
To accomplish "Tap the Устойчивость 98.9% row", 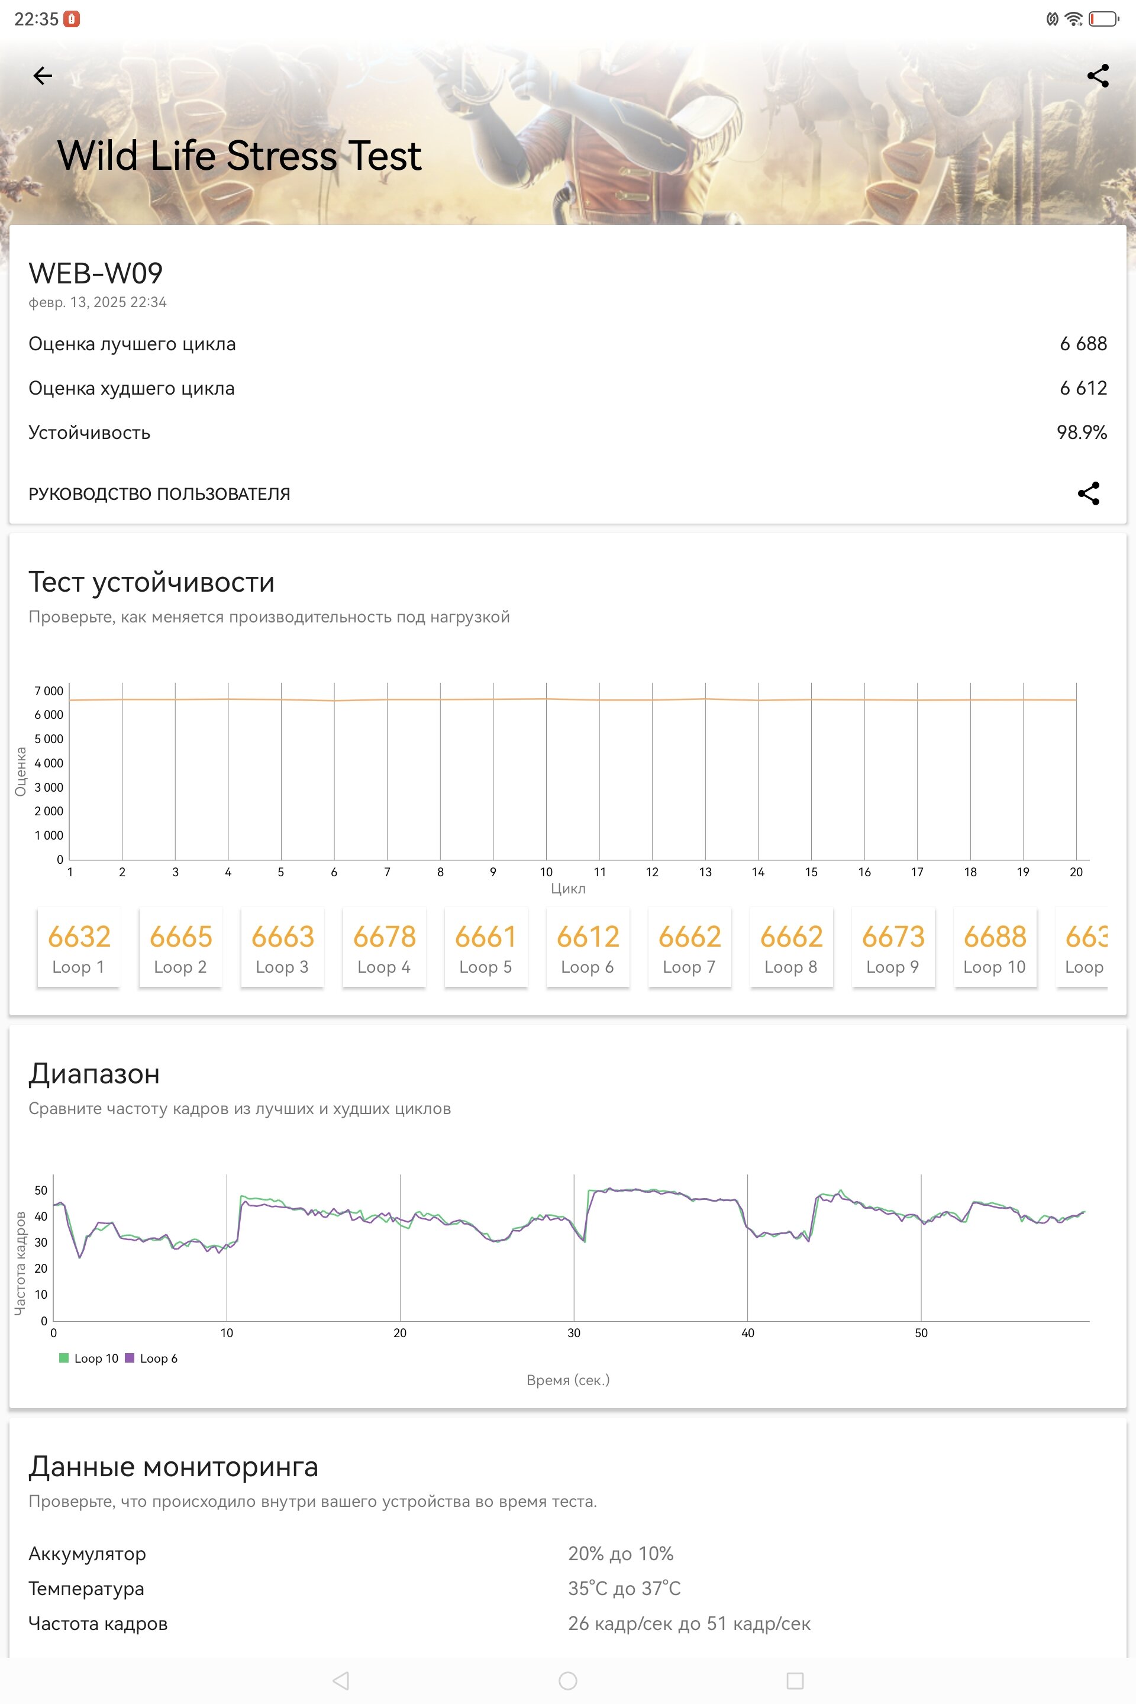I will tap(568, 433).
